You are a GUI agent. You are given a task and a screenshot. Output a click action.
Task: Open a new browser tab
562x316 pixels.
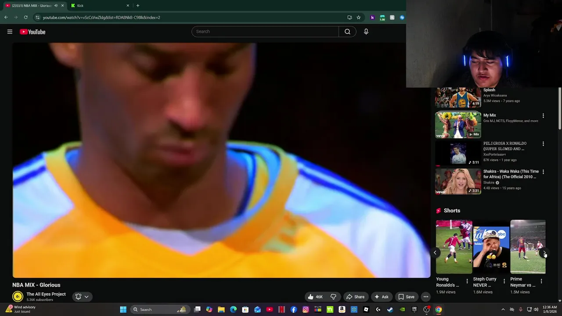138,6
